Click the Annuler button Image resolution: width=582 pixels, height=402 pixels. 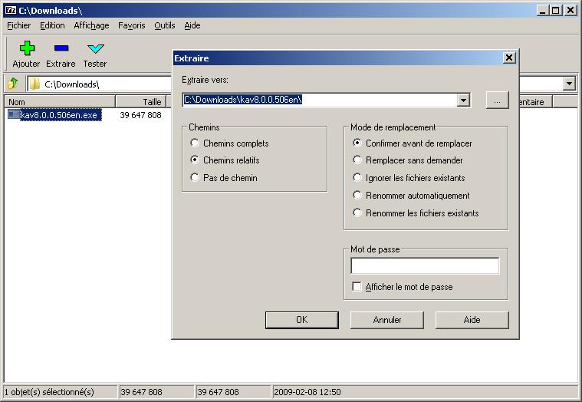pyautogui.click(x=386, y=320)
